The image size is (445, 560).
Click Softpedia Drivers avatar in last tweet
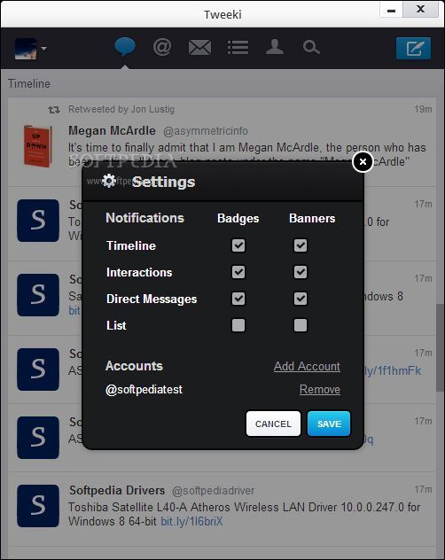[x=38, y=506]
